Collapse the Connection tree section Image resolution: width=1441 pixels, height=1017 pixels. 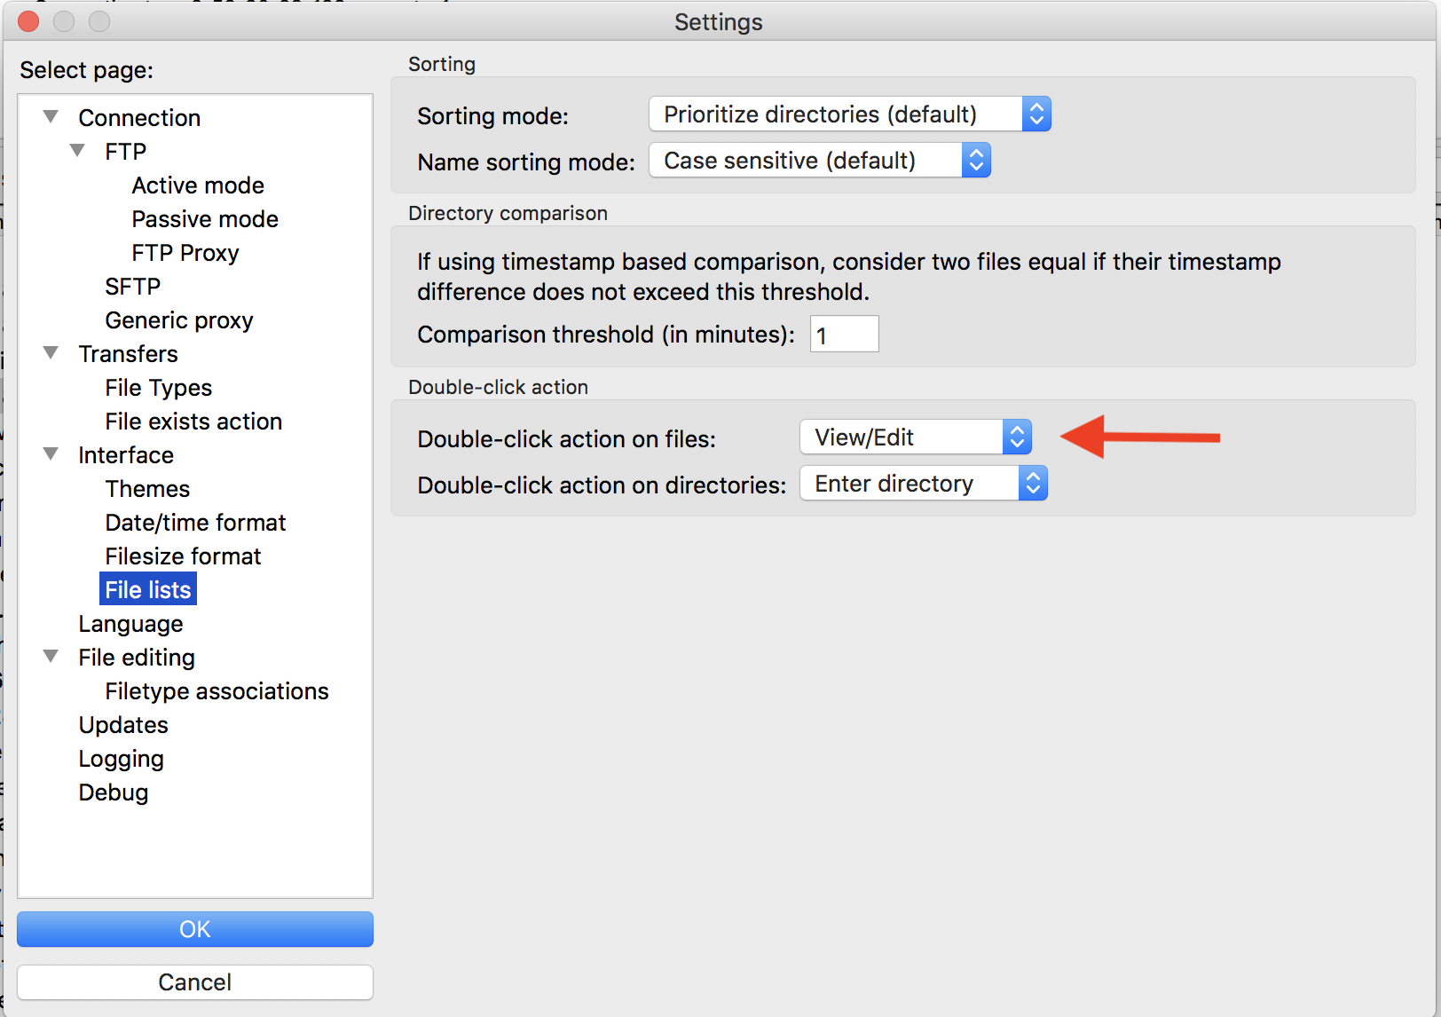(x=51, y=116)
